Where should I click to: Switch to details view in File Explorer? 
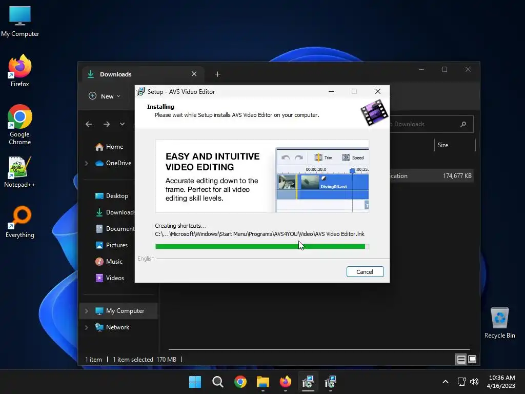(x=461, y=360)
